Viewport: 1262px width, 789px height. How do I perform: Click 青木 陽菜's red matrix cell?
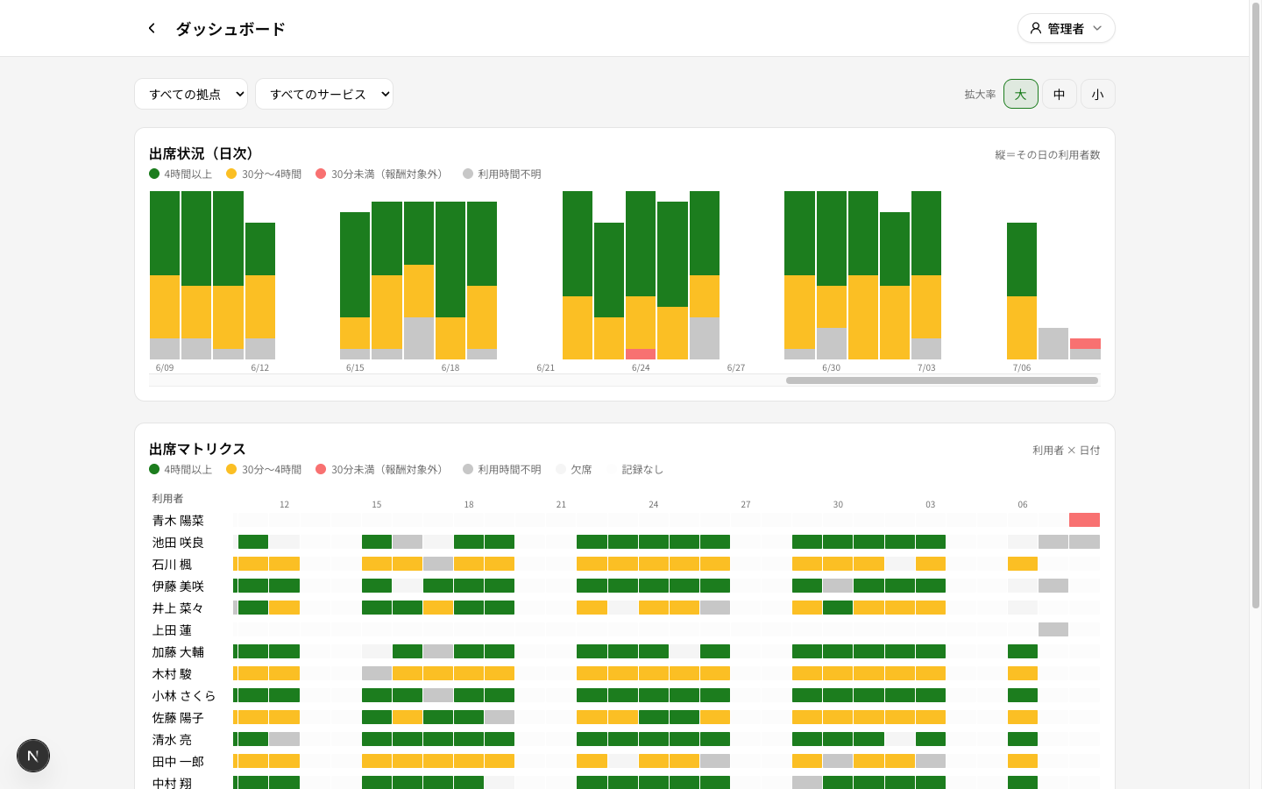pos(1084,520)
